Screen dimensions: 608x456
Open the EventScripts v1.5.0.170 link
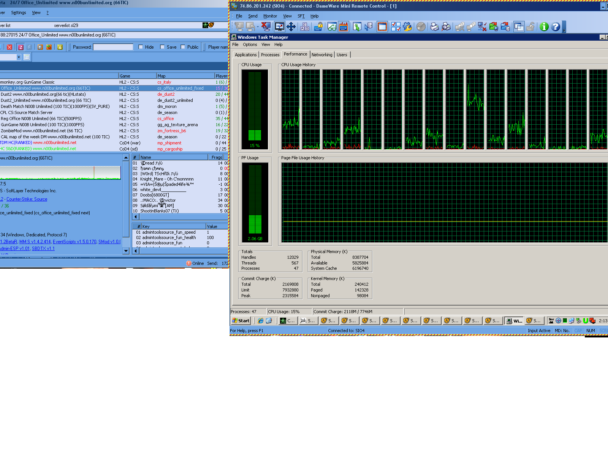coord(74,242)
